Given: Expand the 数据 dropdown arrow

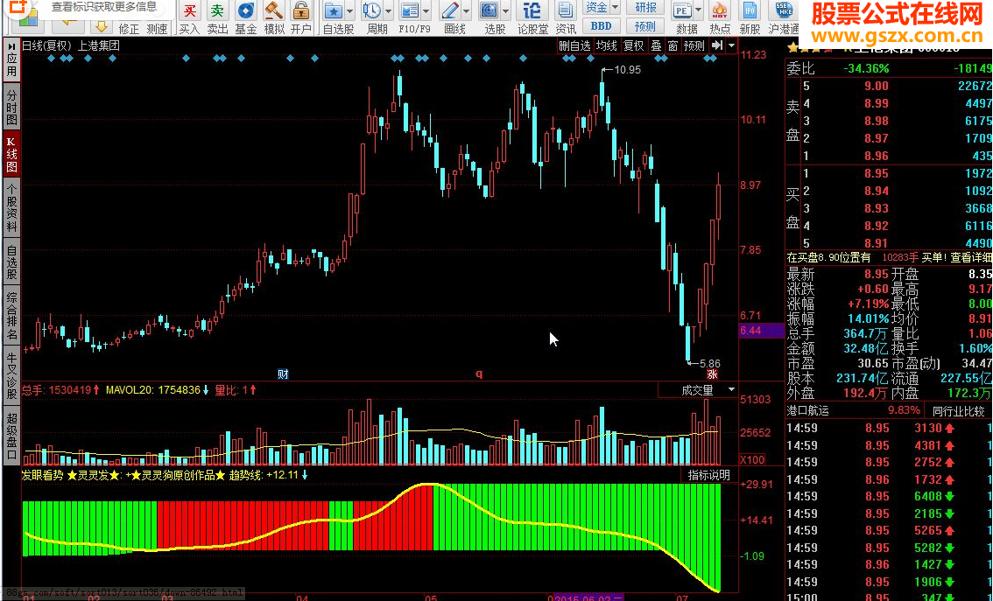Looking at the screenshot, I should [x=698, y=11].
